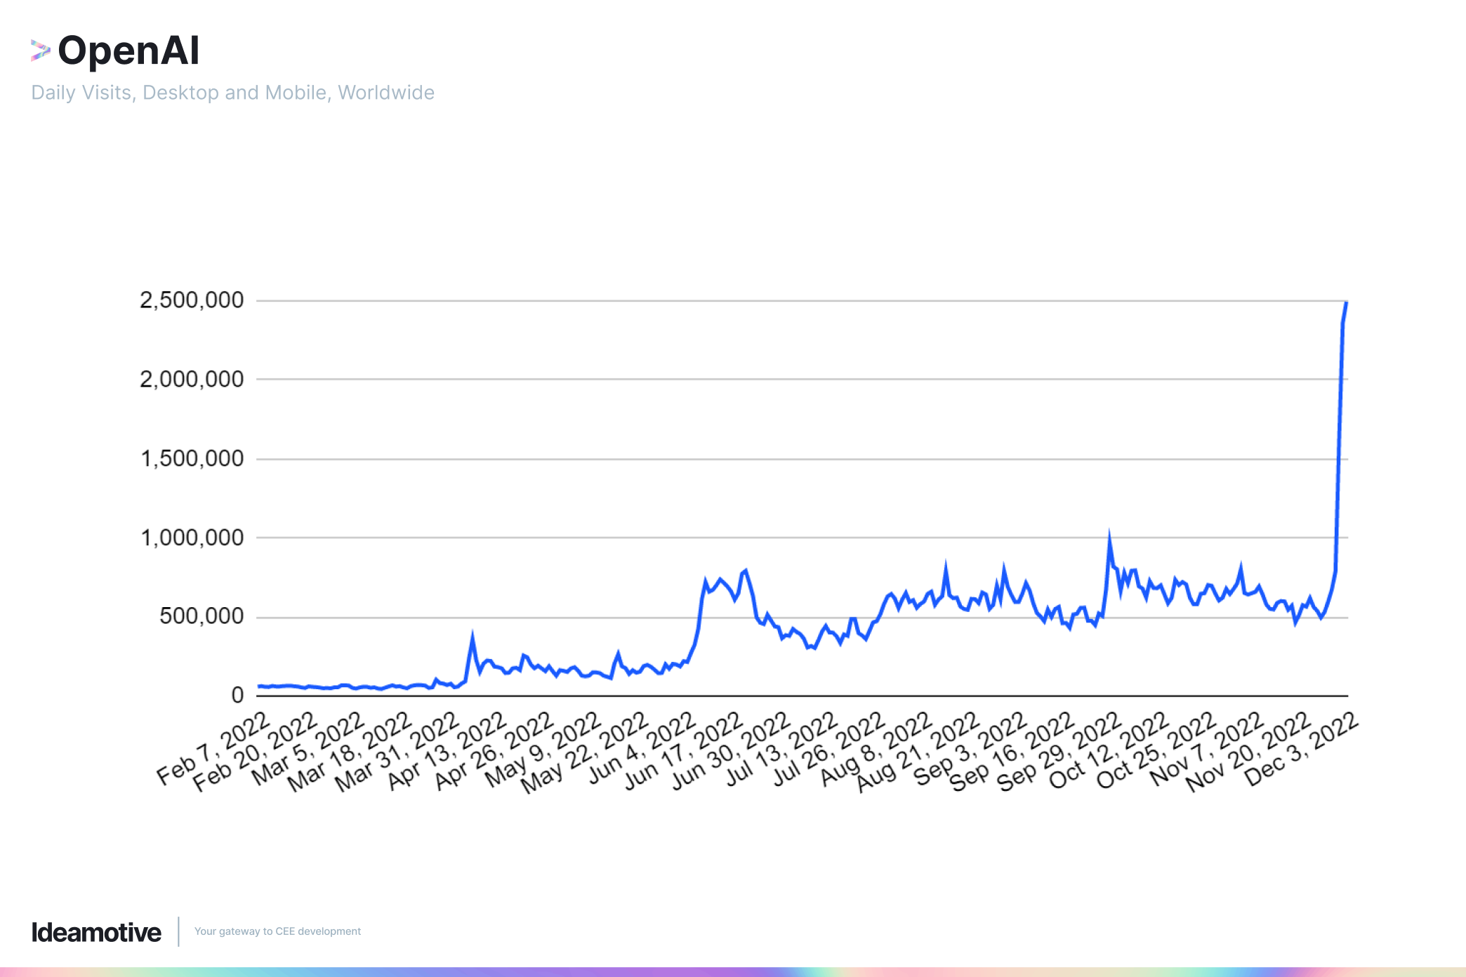Click the 1,000,000 y-axis label

pos(192,538)
